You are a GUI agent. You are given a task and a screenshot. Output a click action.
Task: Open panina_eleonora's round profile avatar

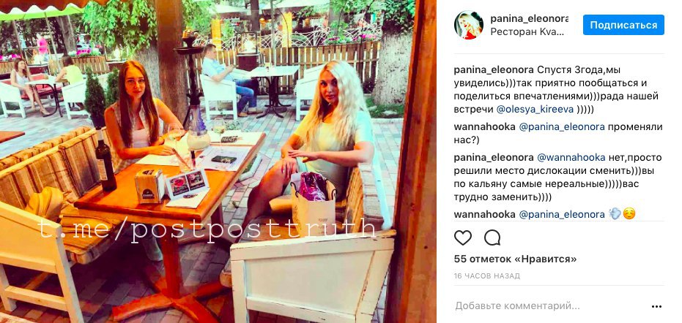tap(468, 25)
